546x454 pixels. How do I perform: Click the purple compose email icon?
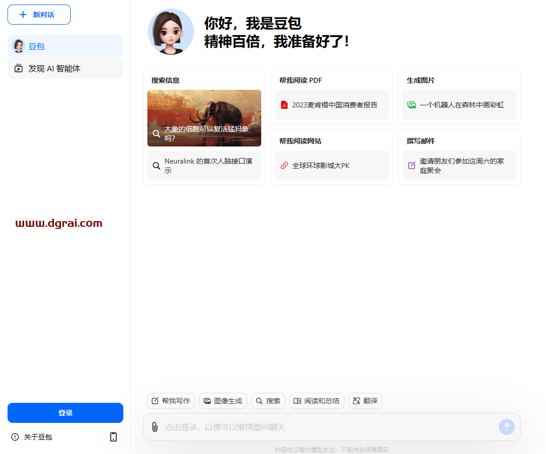click(412, 166)
